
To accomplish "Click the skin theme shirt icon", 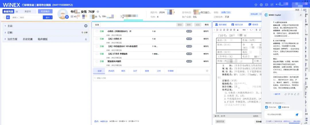I will (x=256, y=5).
